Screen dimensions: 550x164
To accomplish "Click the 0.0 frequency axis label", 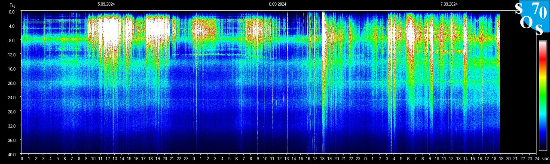I will [12, 12].
